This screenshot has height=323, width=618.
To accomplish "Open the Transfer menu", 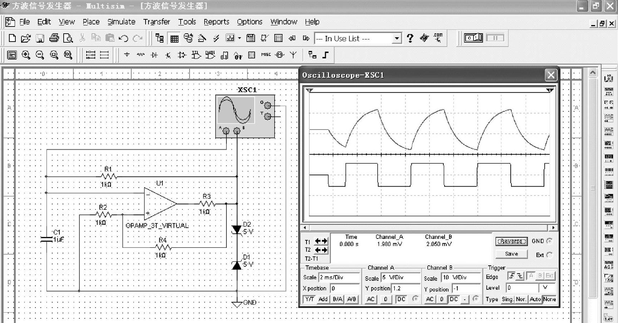I will click(x=156, y=22).
